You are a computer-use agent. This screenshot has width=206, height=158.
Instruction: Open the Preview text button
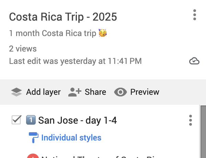pyautogui.click(x=145, y=92)
